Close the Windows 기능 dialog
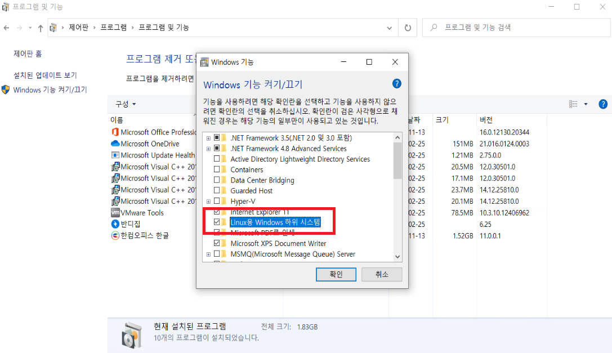 tap(395, 62)
